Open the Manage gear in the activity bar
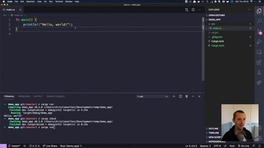 click(x=260, y=138)
